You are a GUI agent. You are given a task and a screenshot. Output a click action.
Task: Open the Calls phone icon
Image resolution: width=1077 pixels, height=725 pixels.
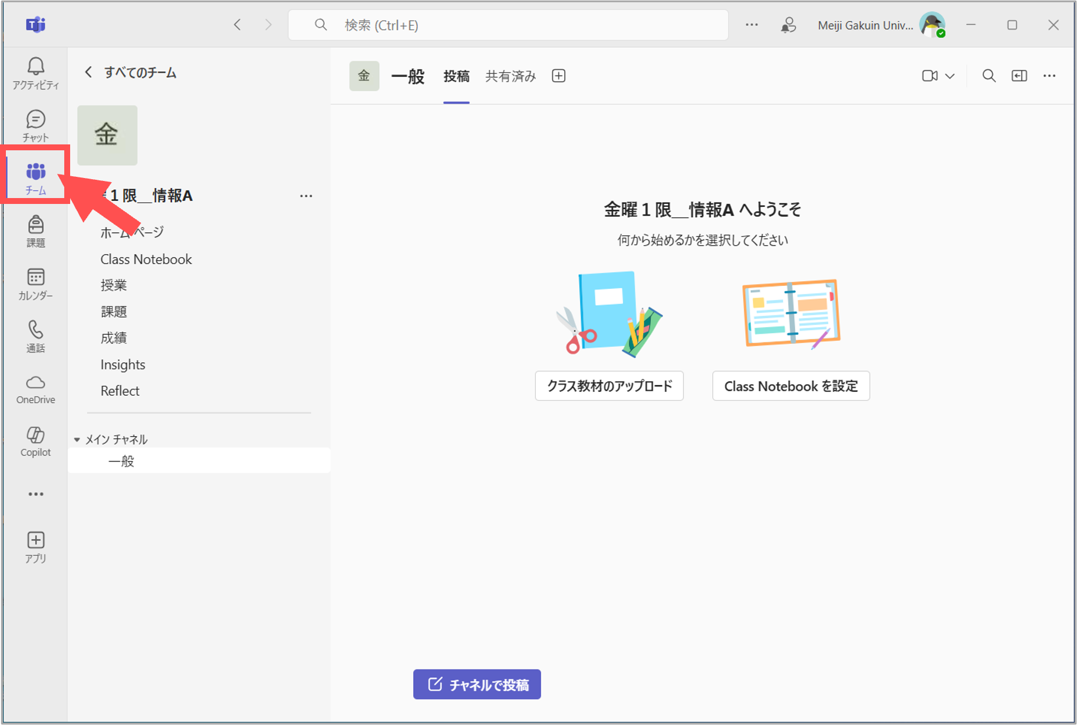tap(35, 336)
